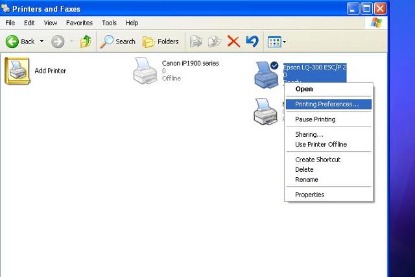Open the File menu
The image size is (415, 277).
(10, 23)
